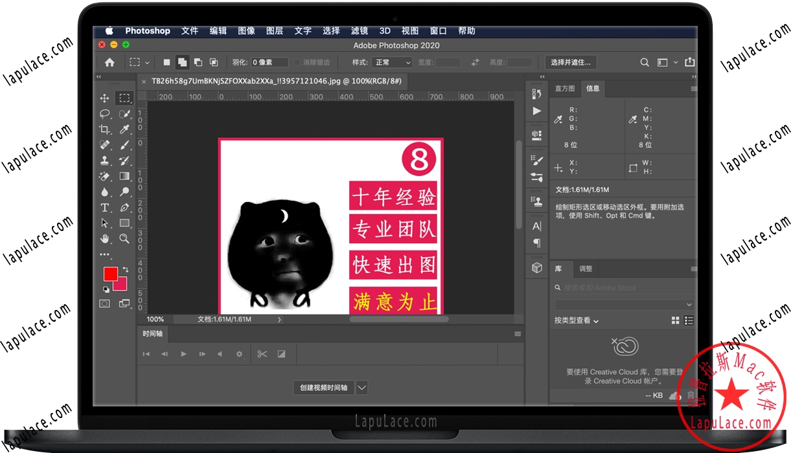Toggle Quick Mask mode button
Image resolution: width=791 pixels, height=453 pixels.
104,303
